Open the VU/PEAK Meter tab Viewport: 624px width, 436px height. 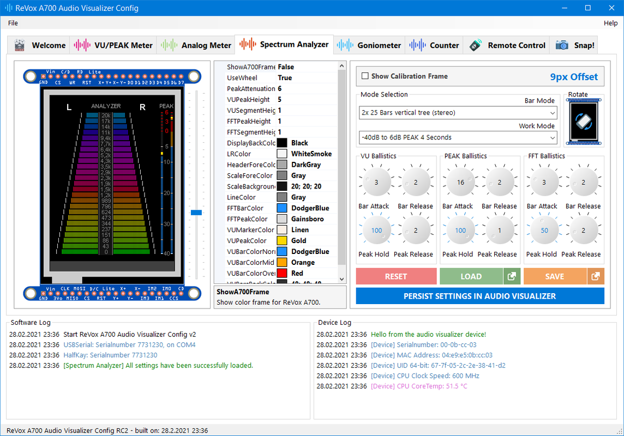[113, 45]
